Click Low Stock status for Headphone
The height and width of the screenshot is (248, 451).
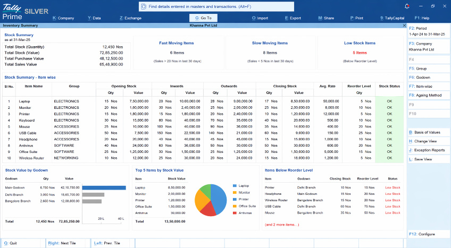(x=392, y=194)
